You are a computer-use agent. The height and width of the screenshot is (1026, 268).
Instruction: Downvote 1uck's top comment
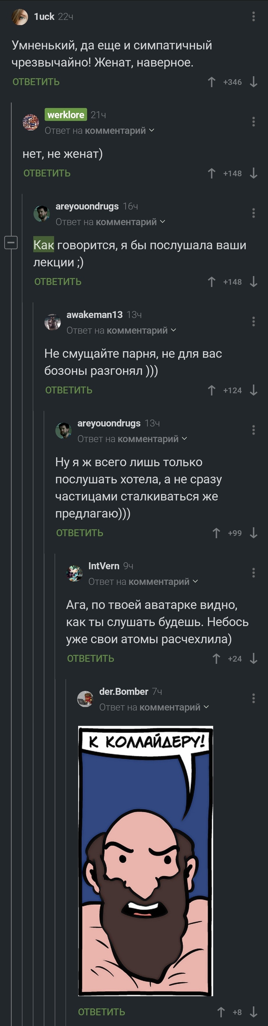(254, 82)
